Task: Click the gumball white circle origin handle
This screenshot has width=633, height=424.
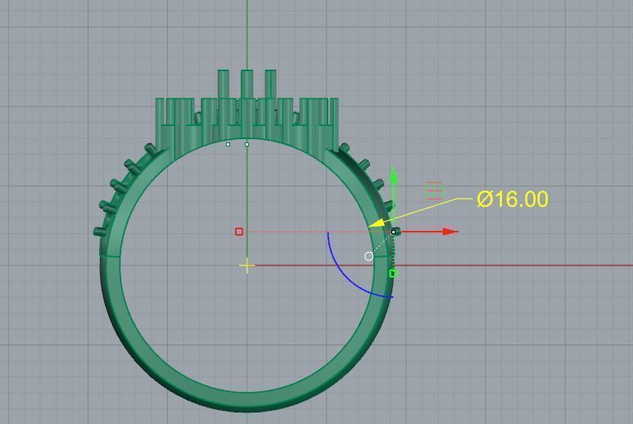Action: (x=368, y=256)
